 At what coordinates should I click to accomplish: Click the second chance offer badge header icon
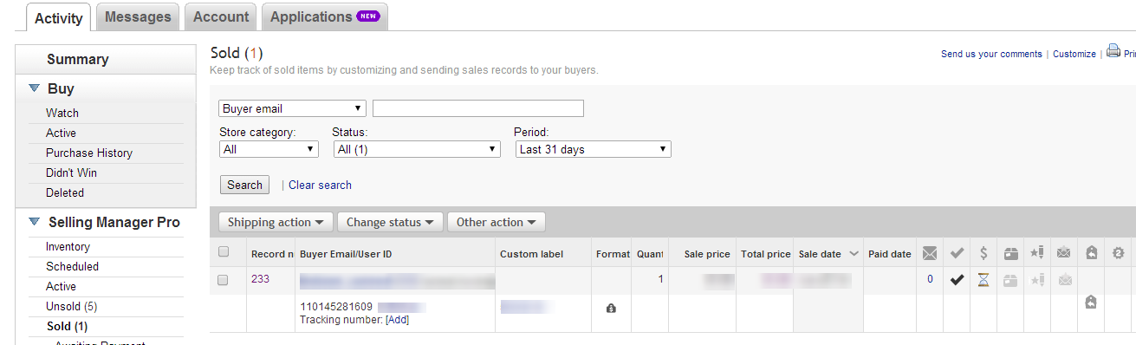tap(1118, 253)
